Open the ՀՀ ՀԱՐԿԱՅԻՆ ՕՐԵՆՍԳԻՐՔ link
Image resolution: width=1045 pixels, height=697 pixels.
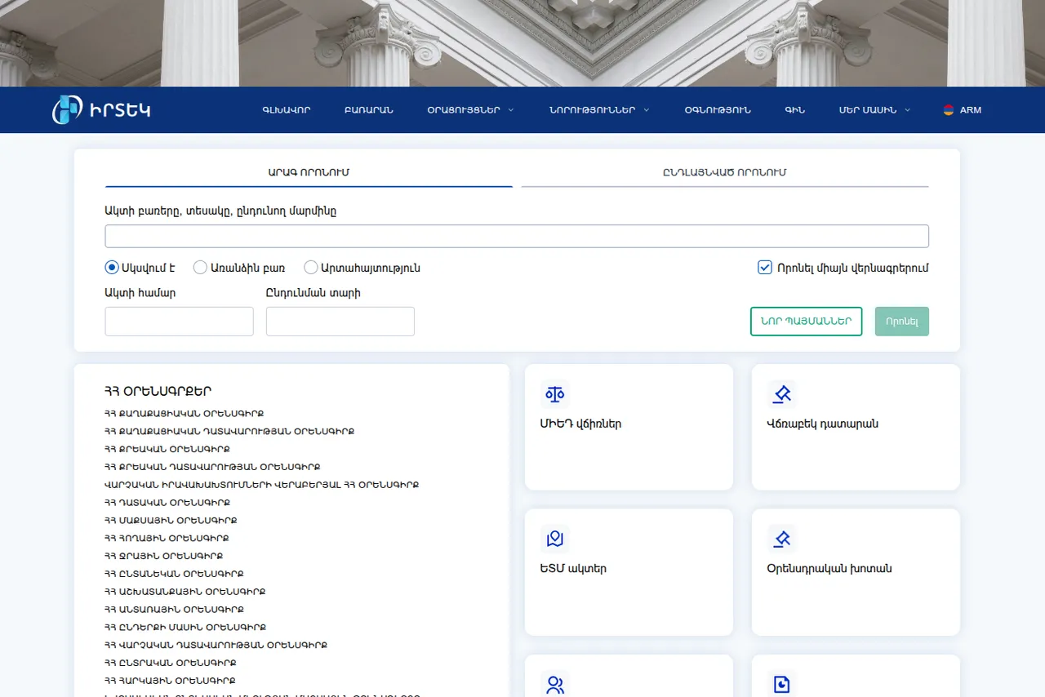tap(171, 681)
